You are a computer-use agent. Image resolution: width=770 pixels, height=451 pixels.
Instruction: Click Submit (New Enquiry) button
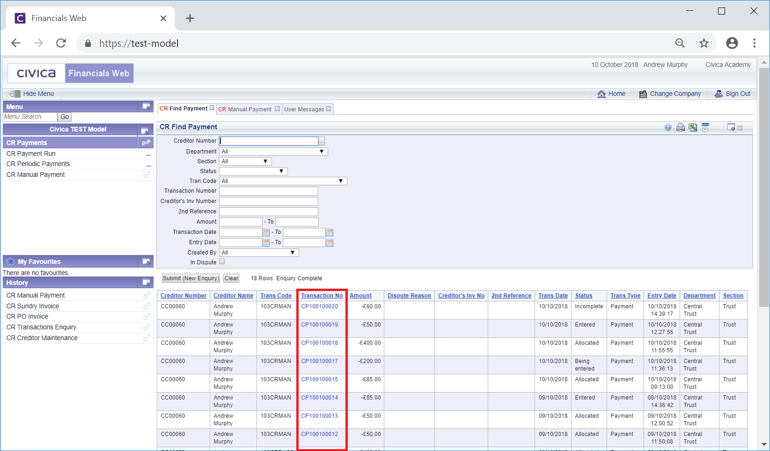pos(191,278)
